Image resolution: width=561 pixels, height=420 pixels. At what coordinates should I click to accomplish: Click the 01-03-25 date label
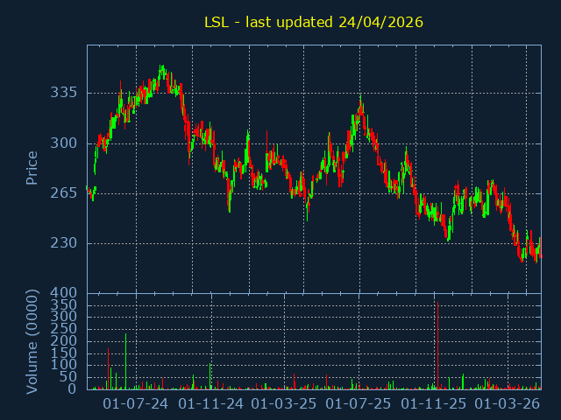283,404
